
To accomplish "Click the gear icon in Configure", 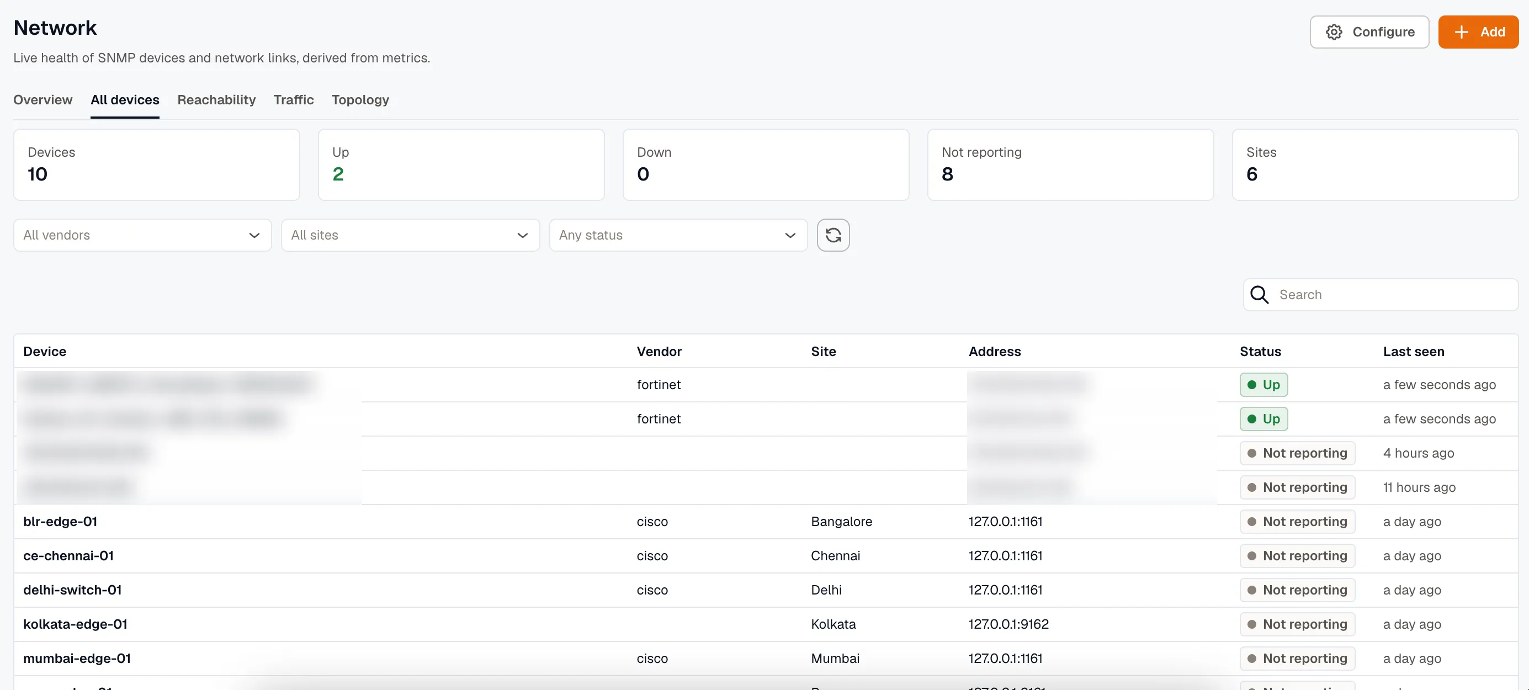I will point(1334,32).
